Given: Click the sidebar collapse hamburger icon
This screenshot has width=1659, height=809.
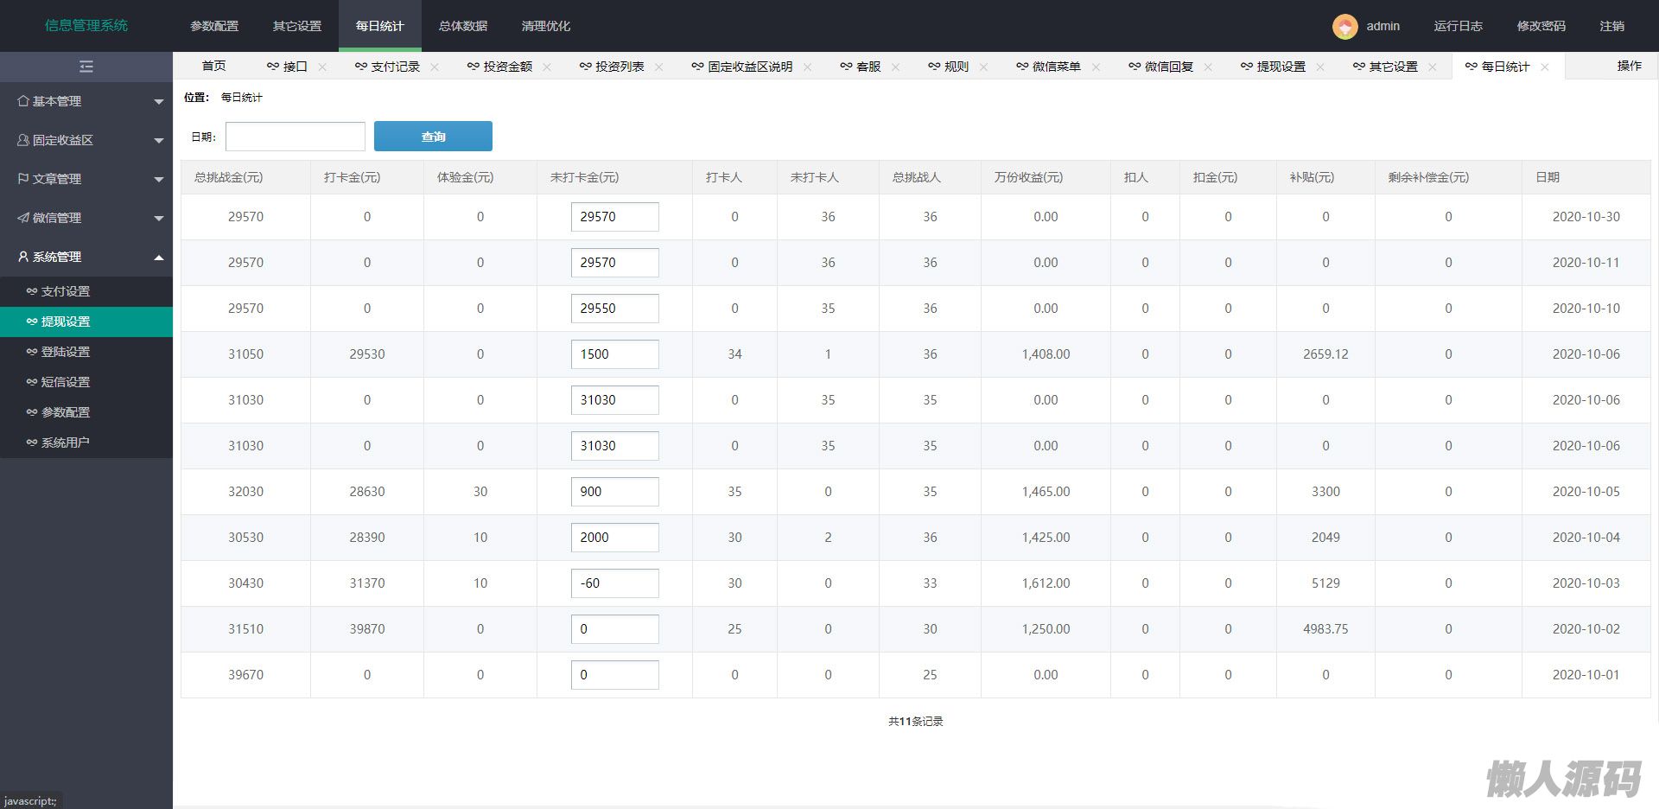Looking at the screenshot, I should (86, 67).
